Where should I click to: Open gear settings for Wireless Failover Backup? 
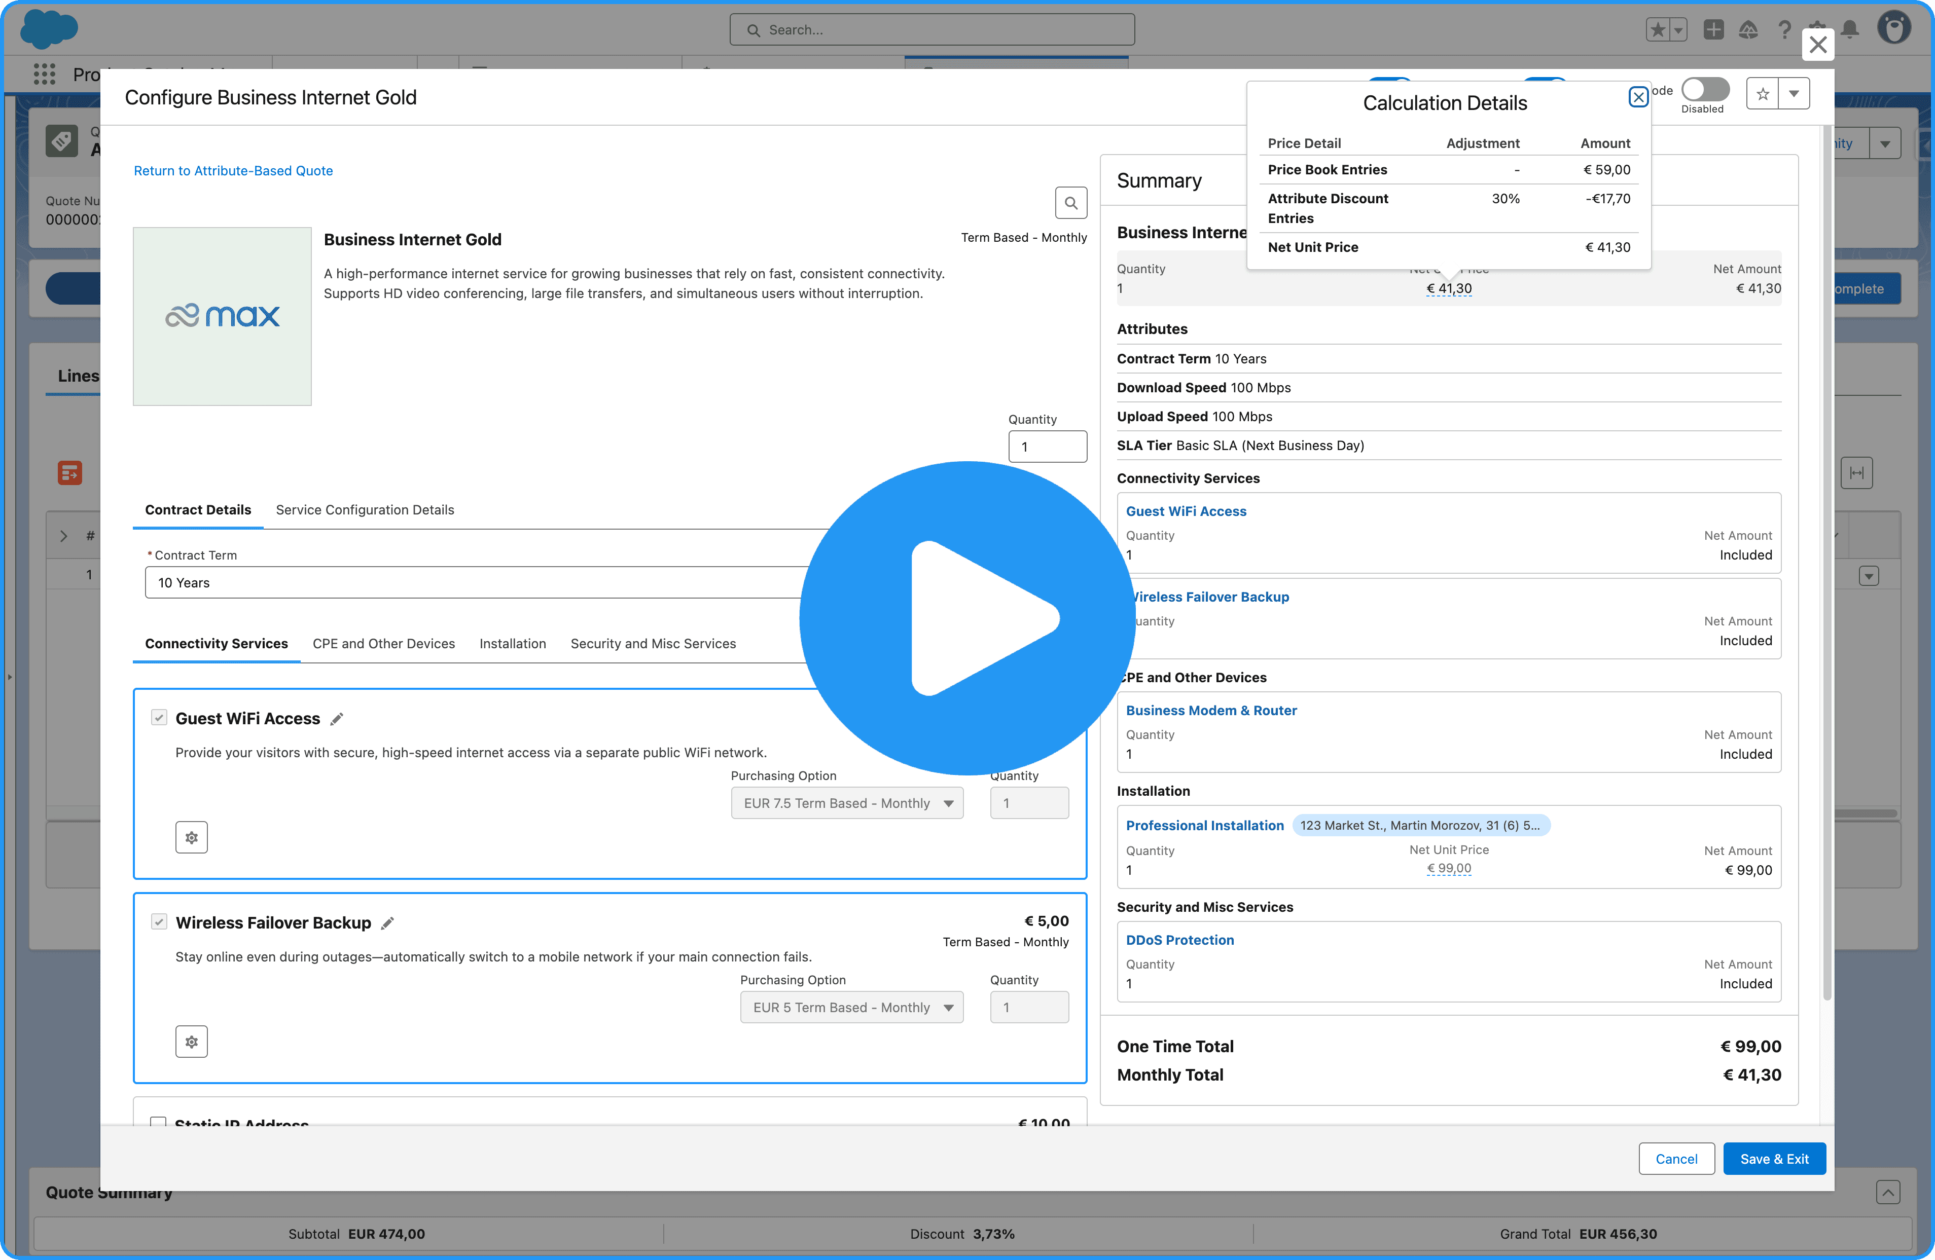191,1042
